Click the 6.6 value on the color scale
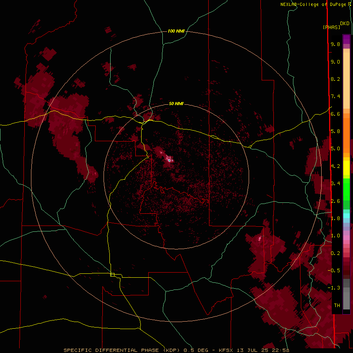This screenshot has height=353, width=353. coord(335,114)
